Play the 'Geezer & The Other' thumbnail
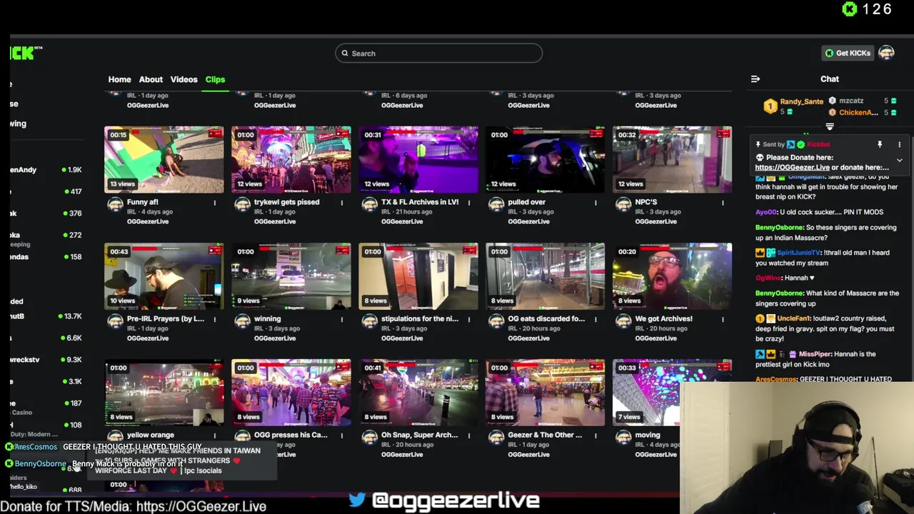Image resolution: width=914 pixels, height=514 pixels. (x=545, y=393)
